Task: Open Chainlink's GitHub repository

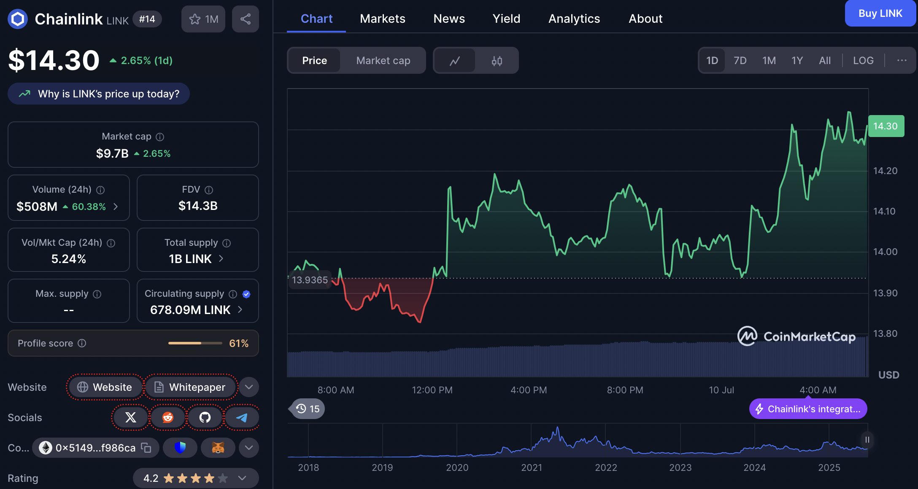Action: coord(205,417)
